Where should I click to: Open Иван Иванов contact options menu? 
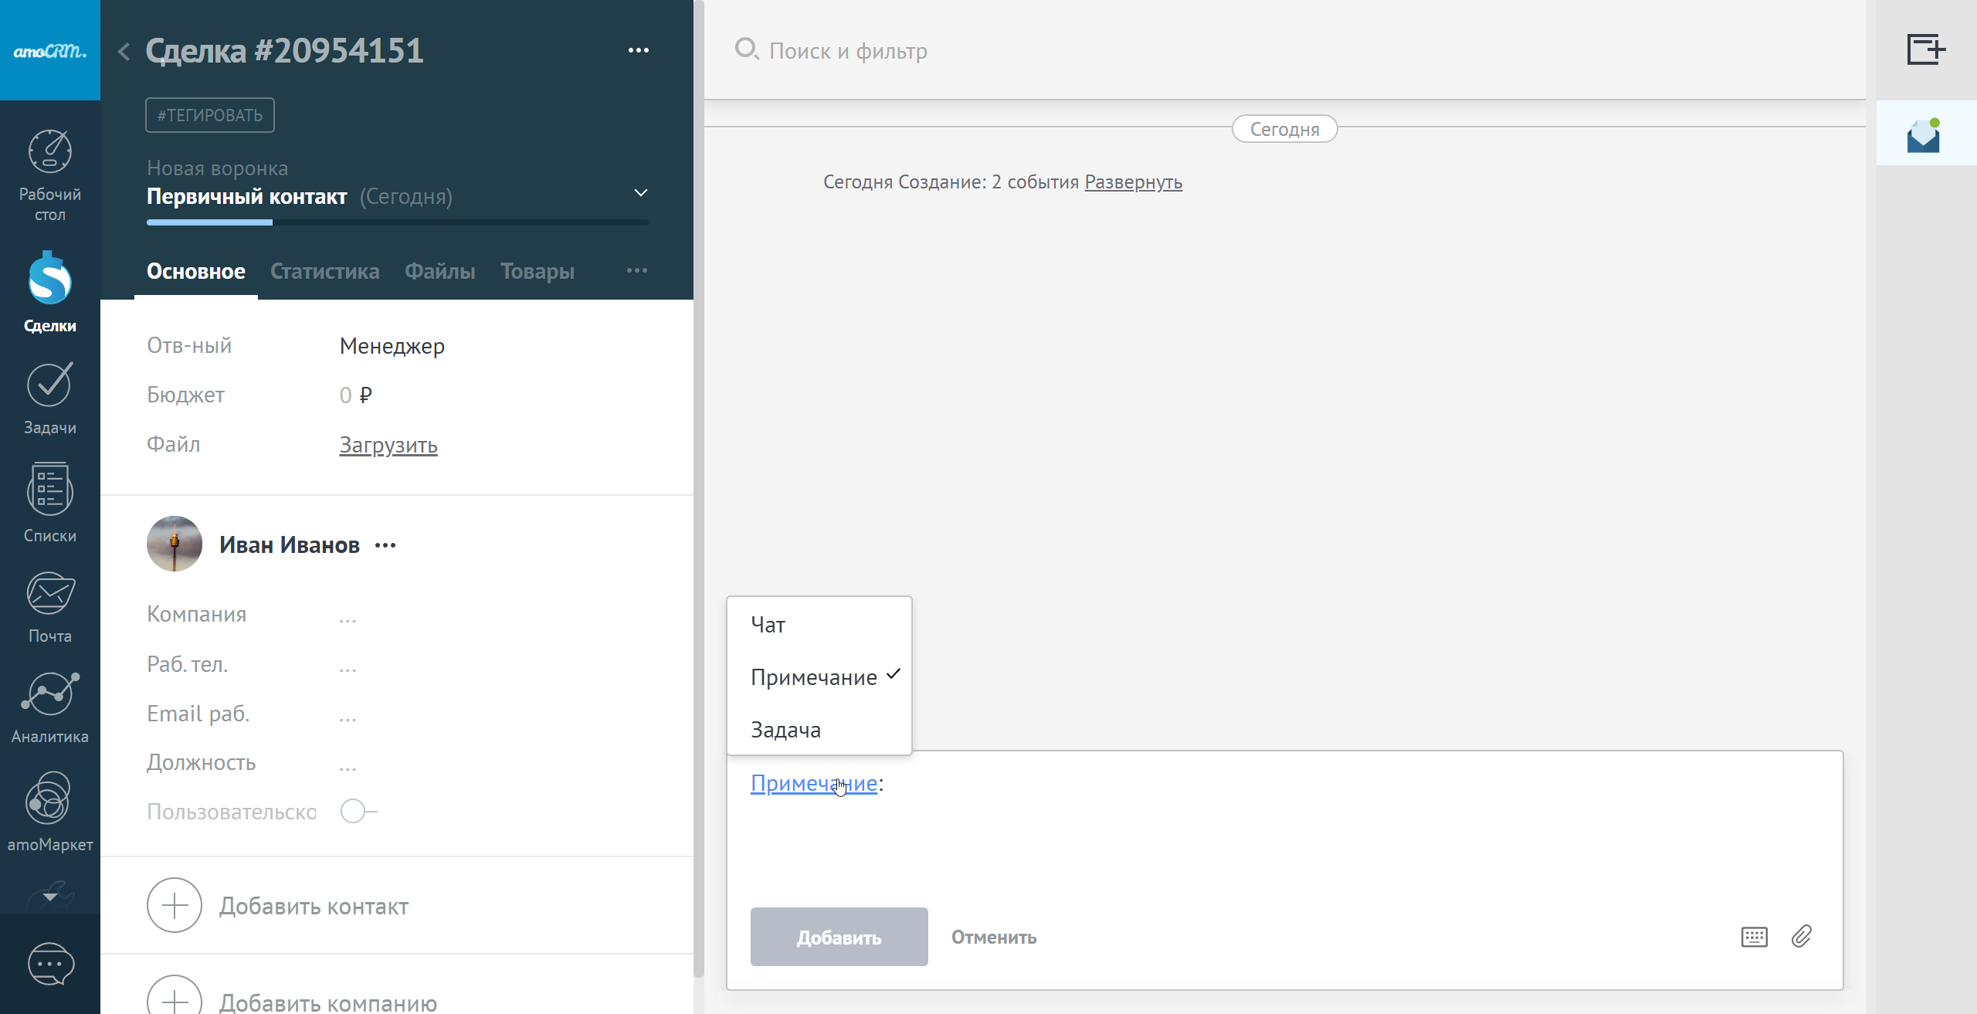pyautogui.click(x=385, y=545)
